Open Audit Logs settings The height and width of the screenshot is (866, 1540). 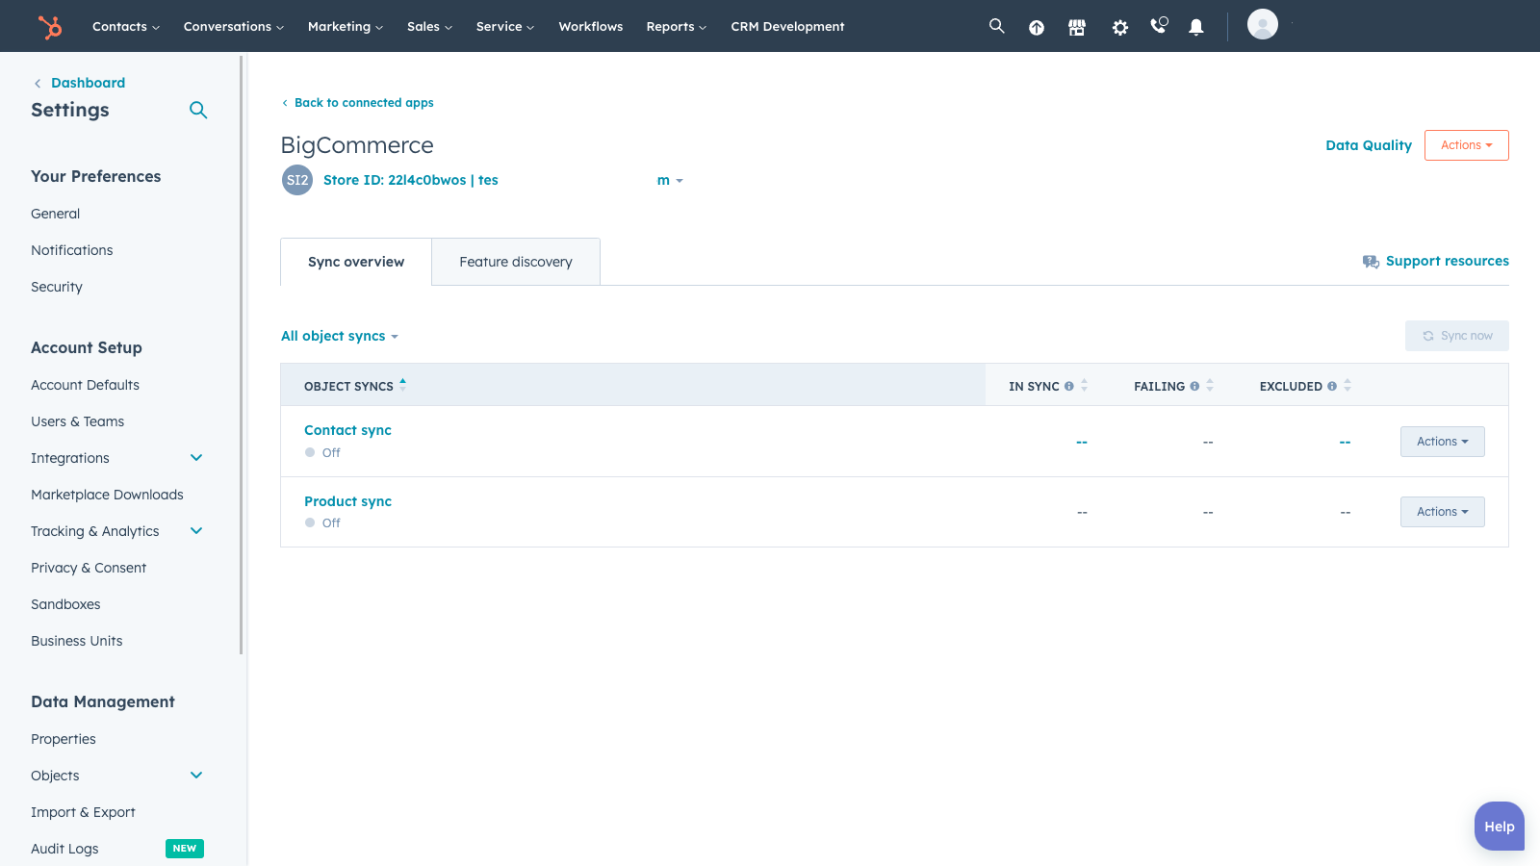[x=64, y=849]
